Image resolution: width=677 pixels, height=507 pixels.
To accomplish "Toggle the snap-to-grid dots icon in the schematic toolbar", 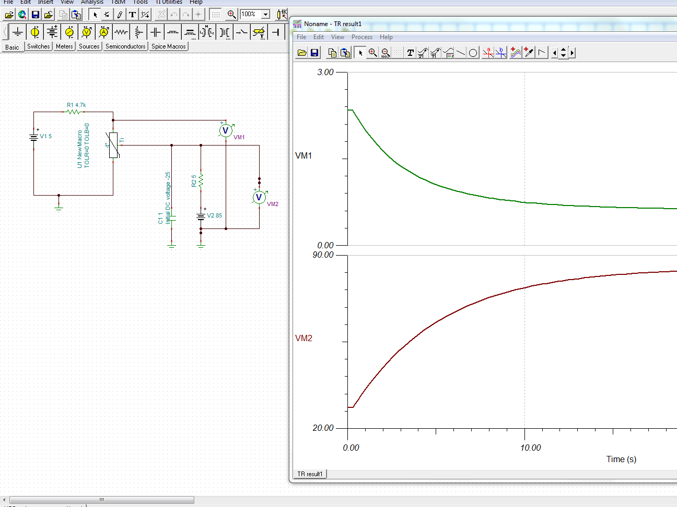I will coord(215,14).
